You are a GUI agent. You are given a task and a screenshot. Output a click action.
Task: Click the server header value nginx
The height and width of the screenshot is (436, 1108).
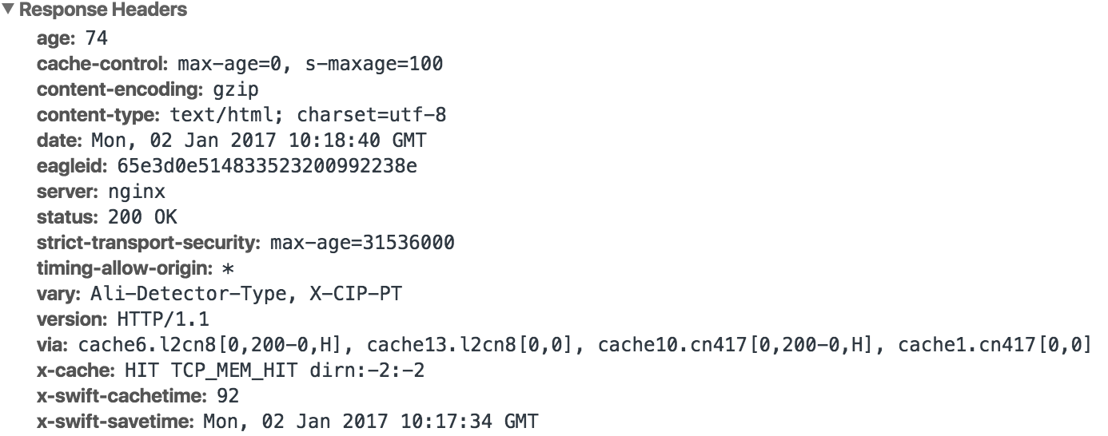tap(136, 191)
